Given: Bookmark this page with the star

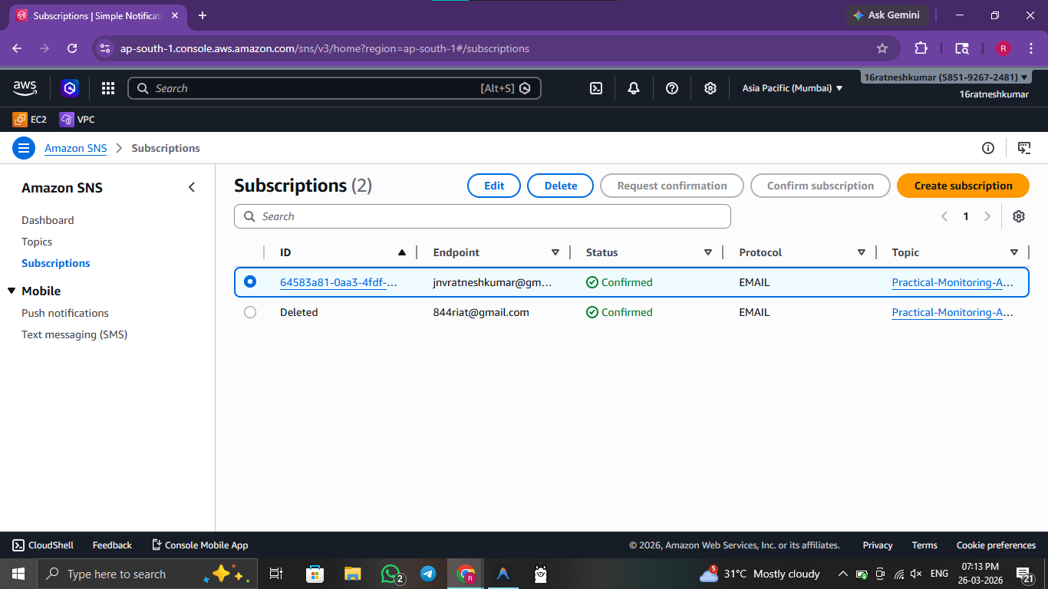Looking at the screenshot, I should (x=882, y=48).
